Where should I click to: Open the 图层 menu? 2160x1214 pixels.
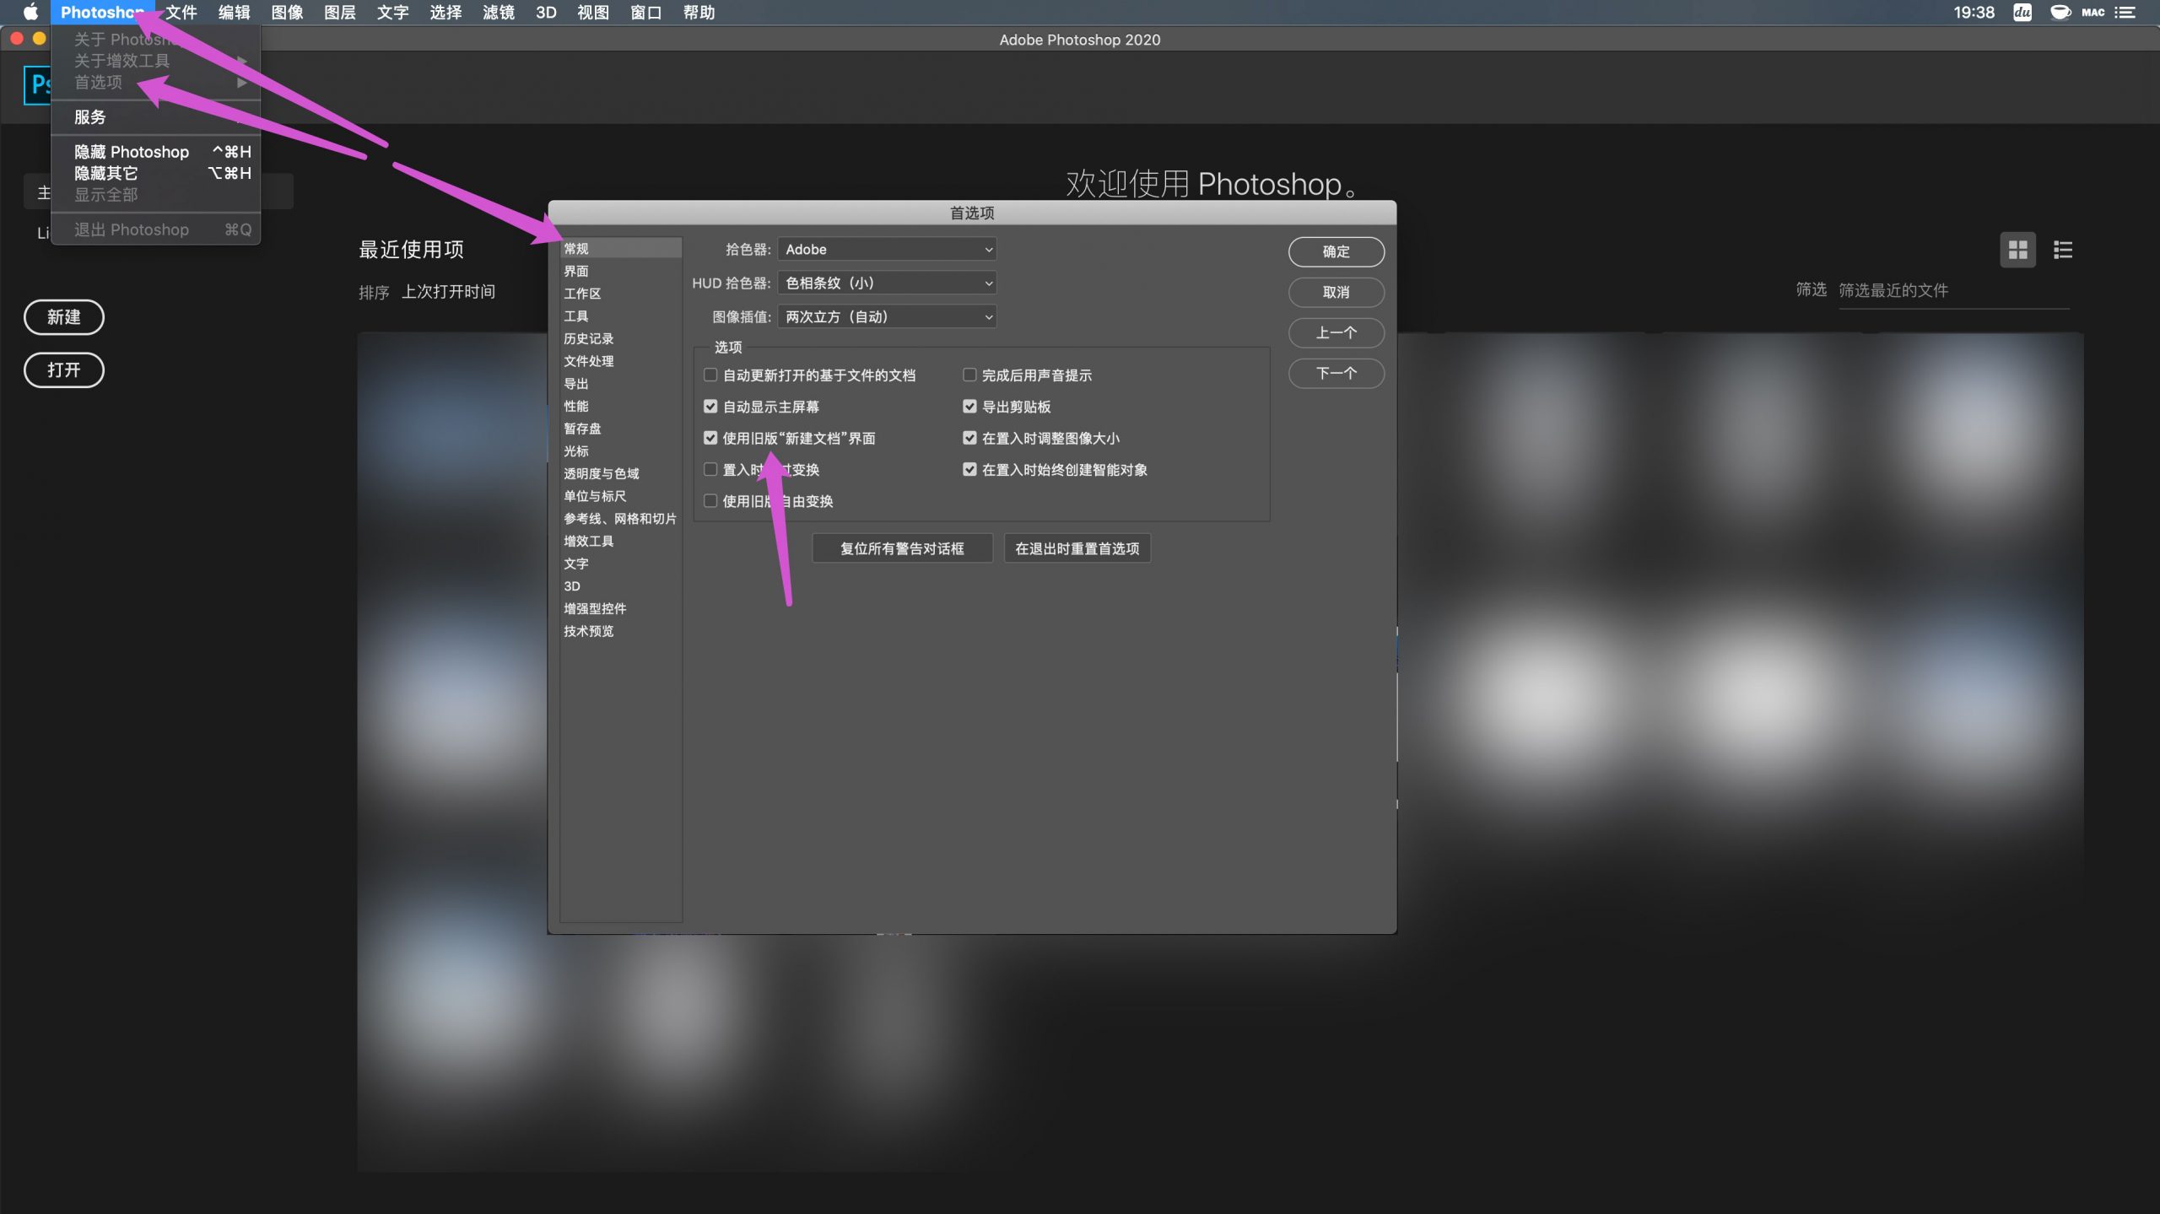(x=339, y=12)
